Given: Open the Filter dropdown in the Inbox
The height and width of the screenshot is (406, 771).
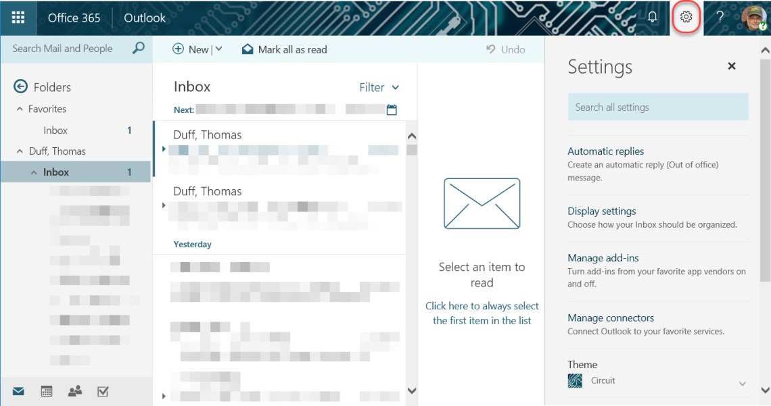Looking at the screenshot, I should [379, 87].
